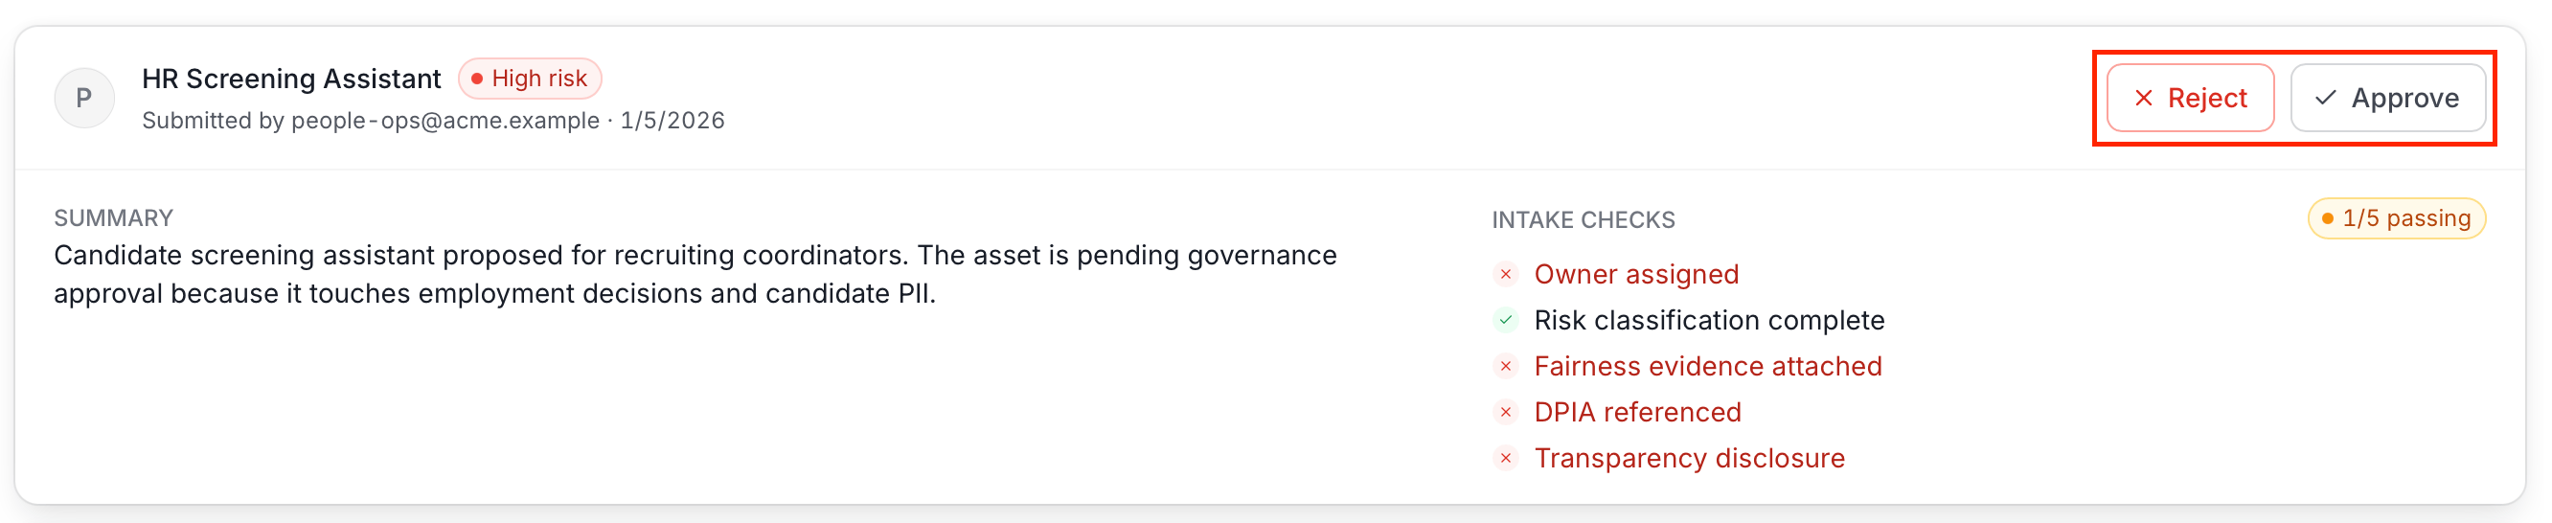Viewport: 2552px width, 523px height.
Task: Click the failed icon beside Transparency disclosure
Action: (x=1506, y=459)
